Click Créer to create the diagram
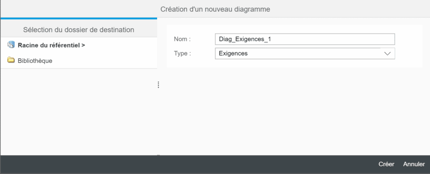The height and width of the screenshot is (174, 430). tap(386, 164)
